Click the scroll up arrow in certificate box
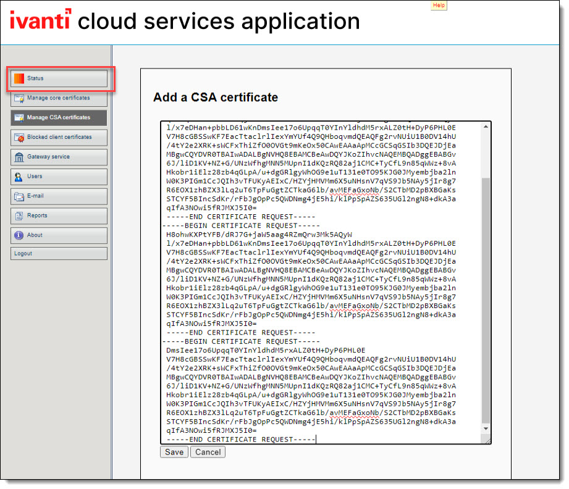The image size is (569, 489). click(486, 127)
